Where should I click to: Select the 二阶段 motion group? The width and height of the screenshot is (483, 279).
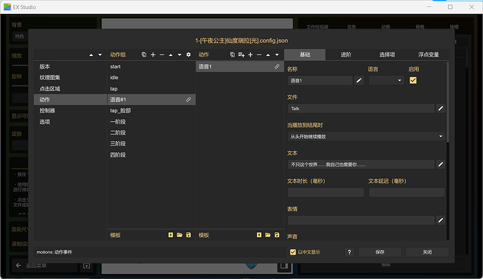151,133
